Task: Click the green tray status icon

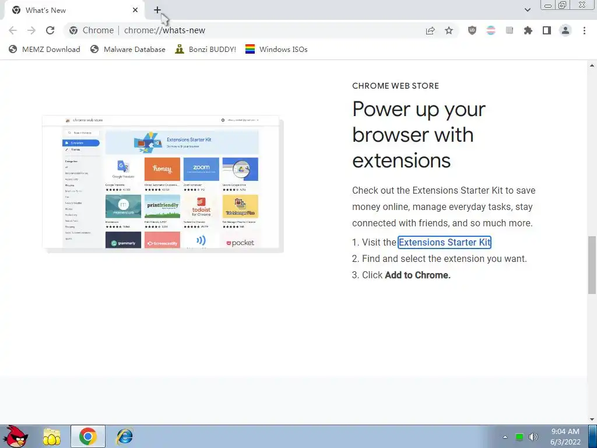Action: click(x=519, y=437)
